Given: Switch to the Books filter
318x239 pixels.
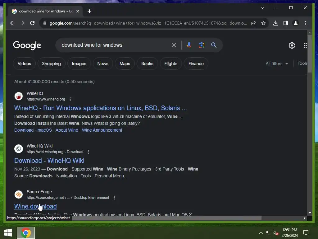Looking at the screenshot, I should (x=147, y=63).
